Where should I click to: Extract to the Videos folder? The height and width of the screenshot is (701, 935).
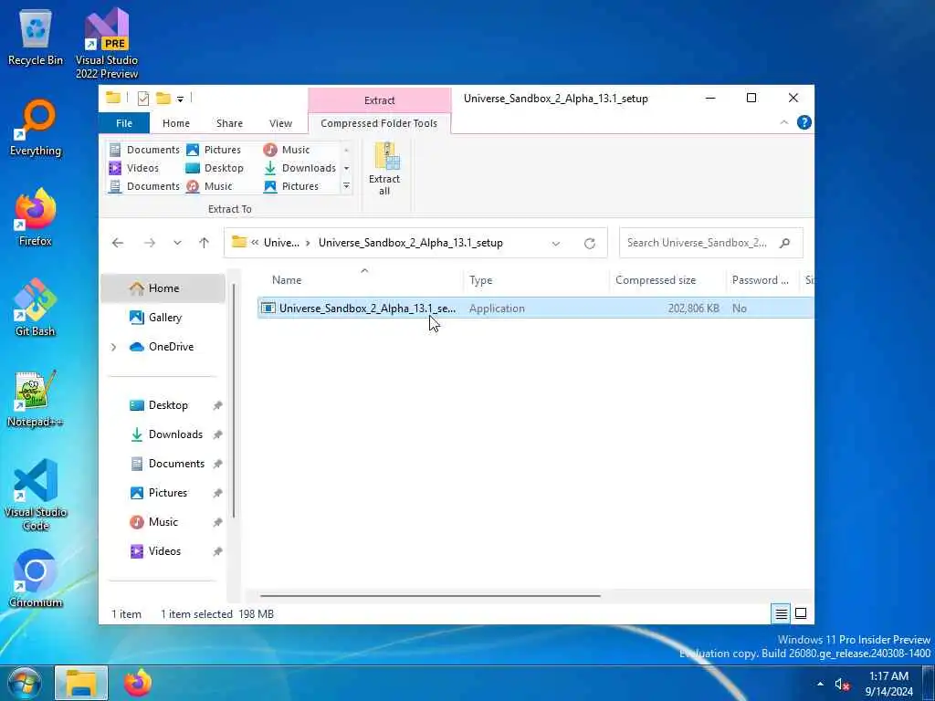coord(134,168)
